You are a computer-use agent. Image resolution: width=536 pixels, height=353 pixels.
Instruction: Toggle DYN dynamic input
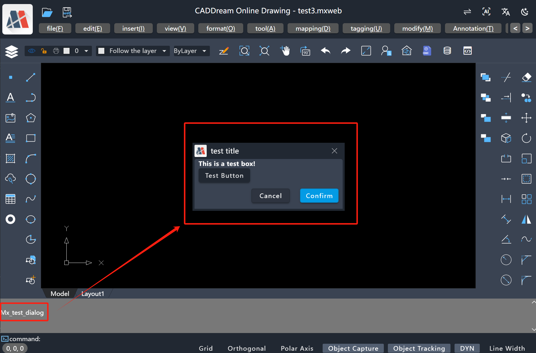pyautogui.click(x=467, y=348)
